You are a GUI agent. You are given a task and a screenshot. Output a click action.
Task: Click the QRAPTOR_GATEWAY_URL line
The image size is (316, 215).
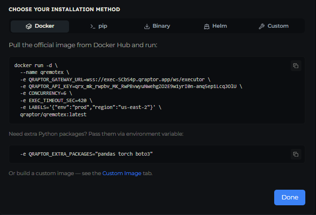pyautogui.click(x=115, y=79)
